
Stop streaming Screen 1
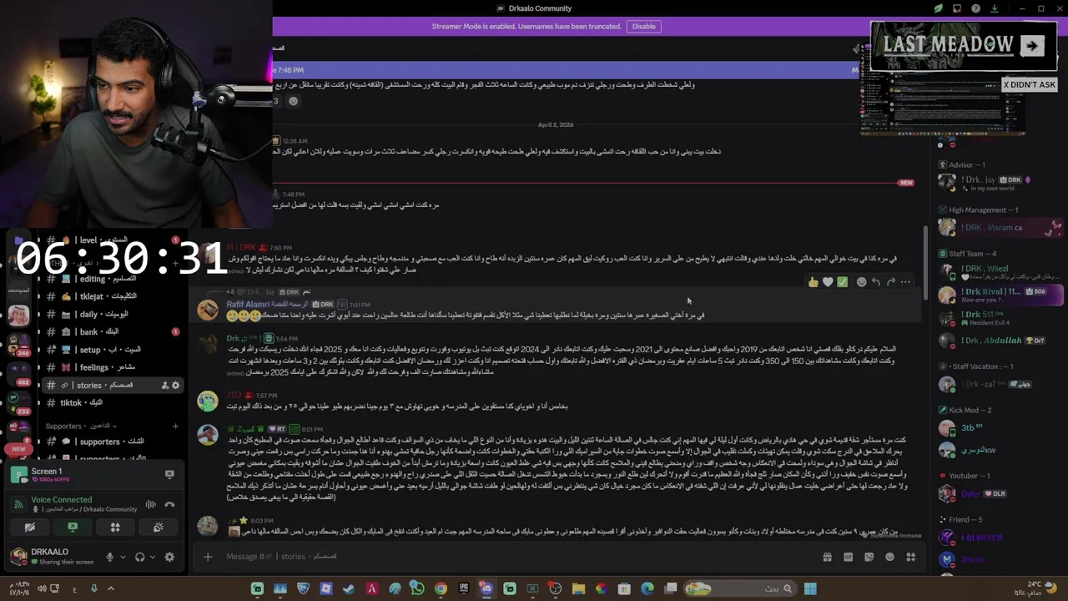tap(169, 474)
